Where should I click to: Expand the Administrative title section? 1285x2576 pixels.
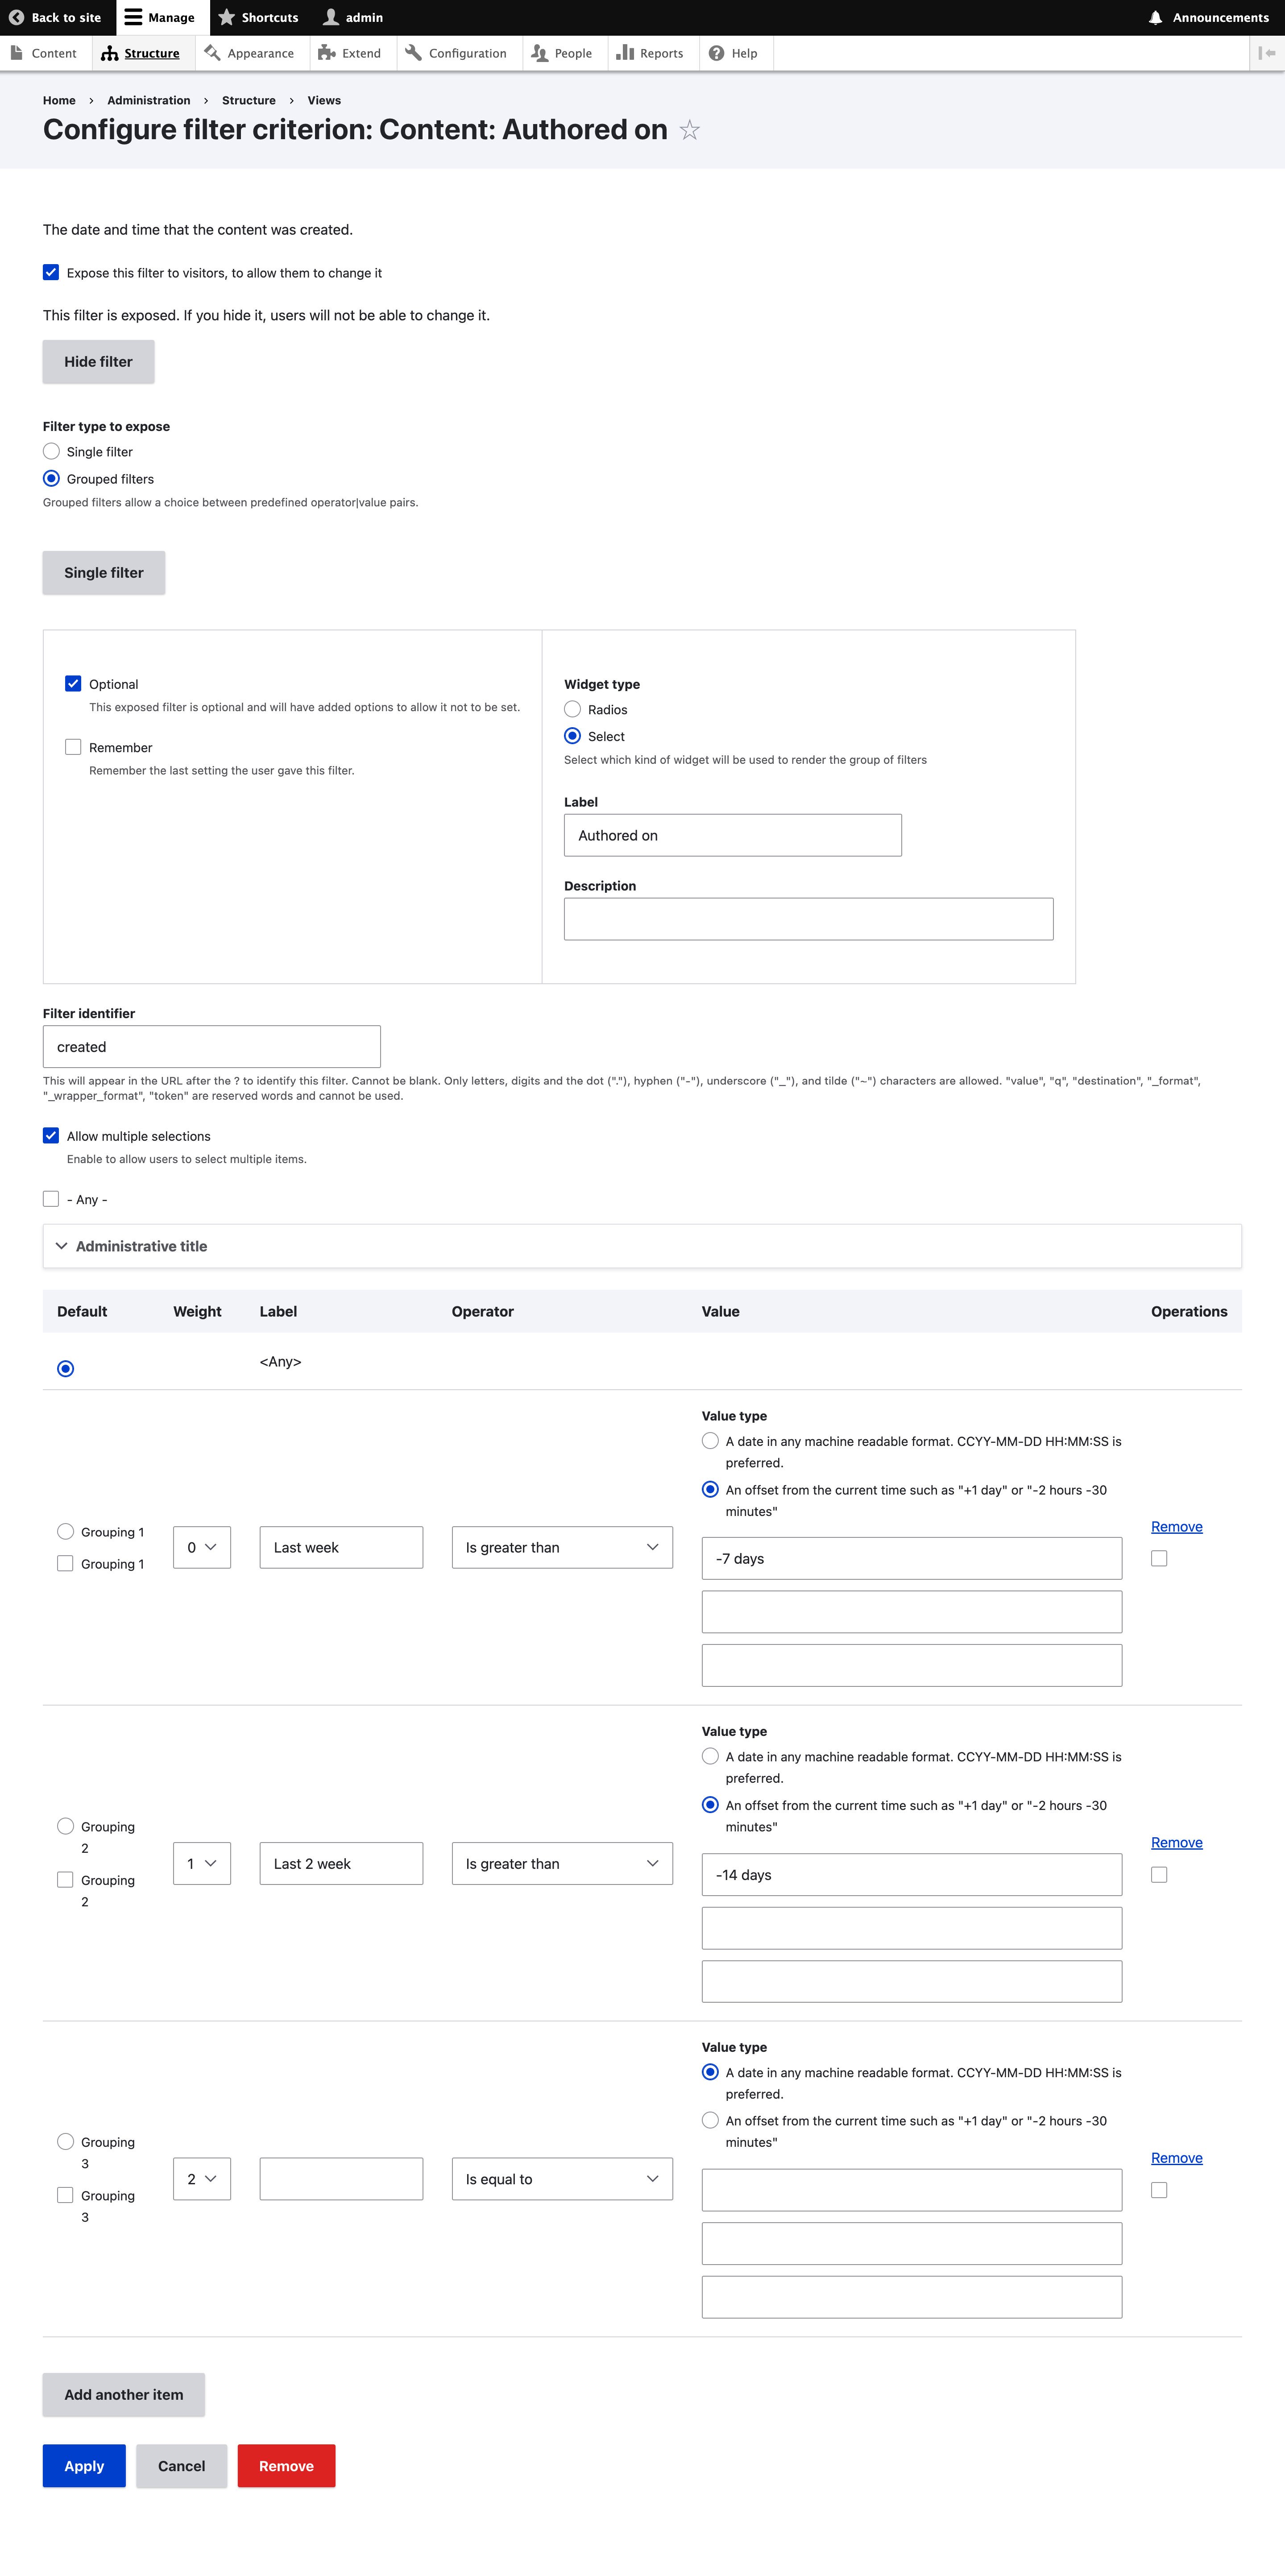[141, 1246]
